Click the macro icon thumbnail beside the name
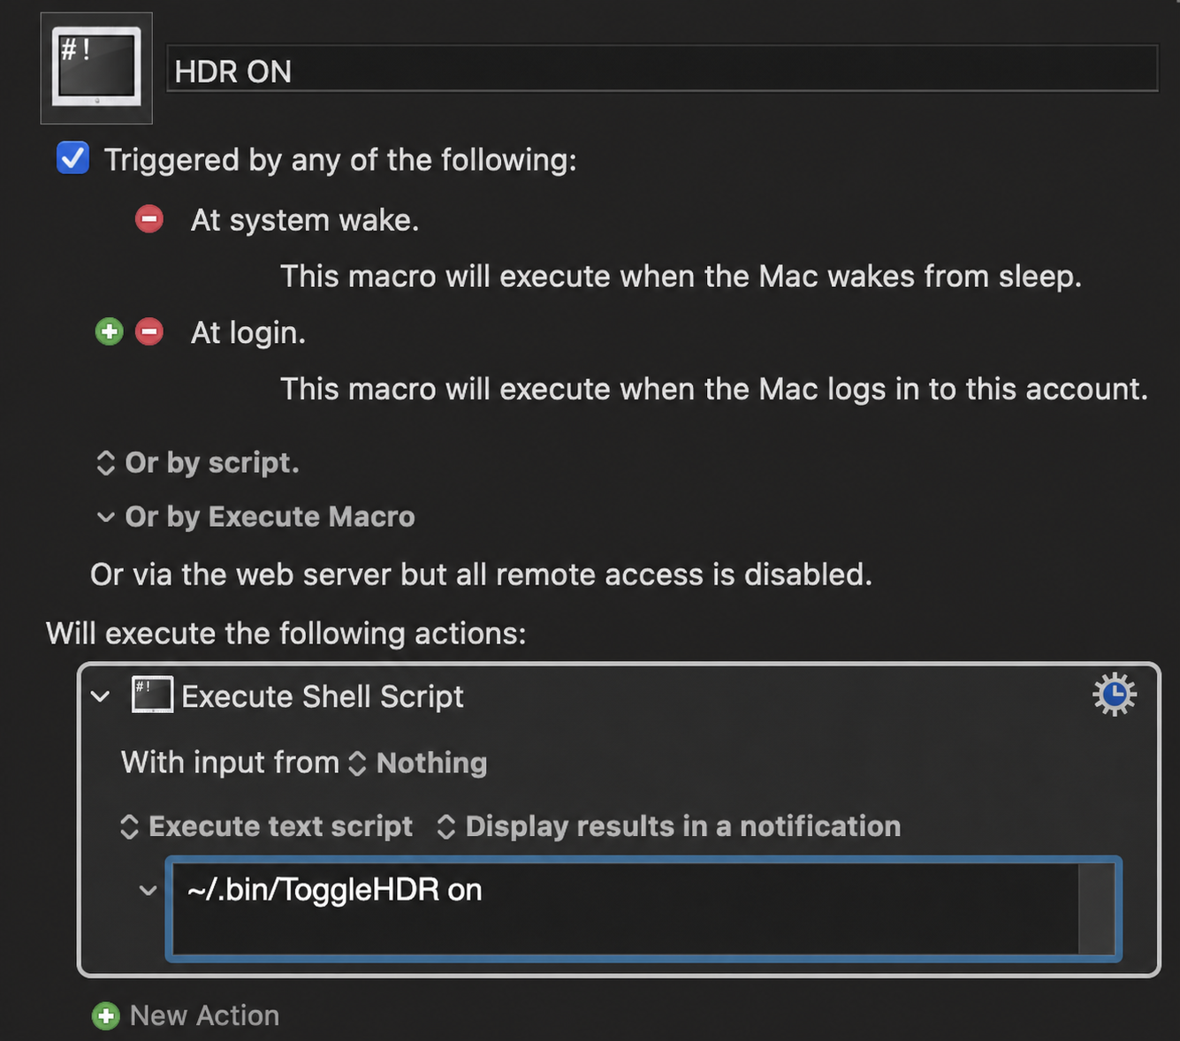Screen dimensions: 1180x1041 point(96,68)
